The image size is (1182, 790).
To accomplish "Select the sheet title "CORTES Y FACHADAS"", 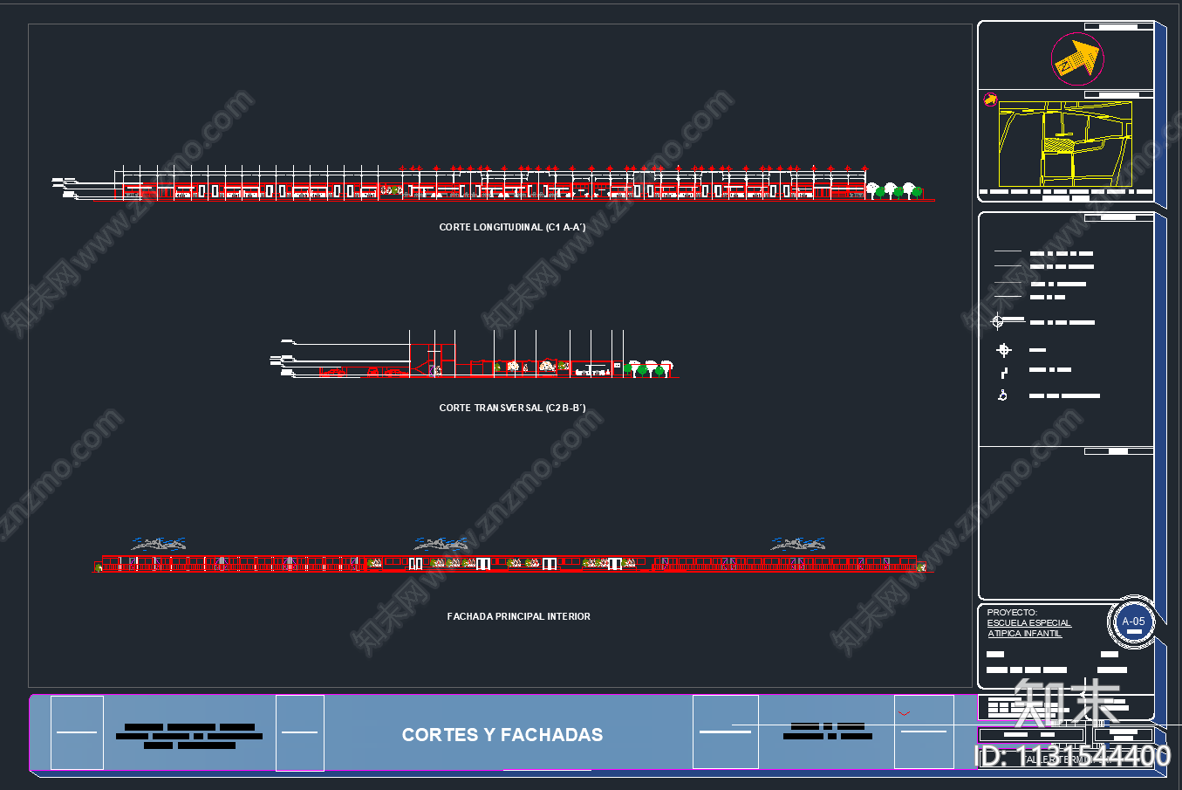I will pyautogui.click(x=502, y=735).
